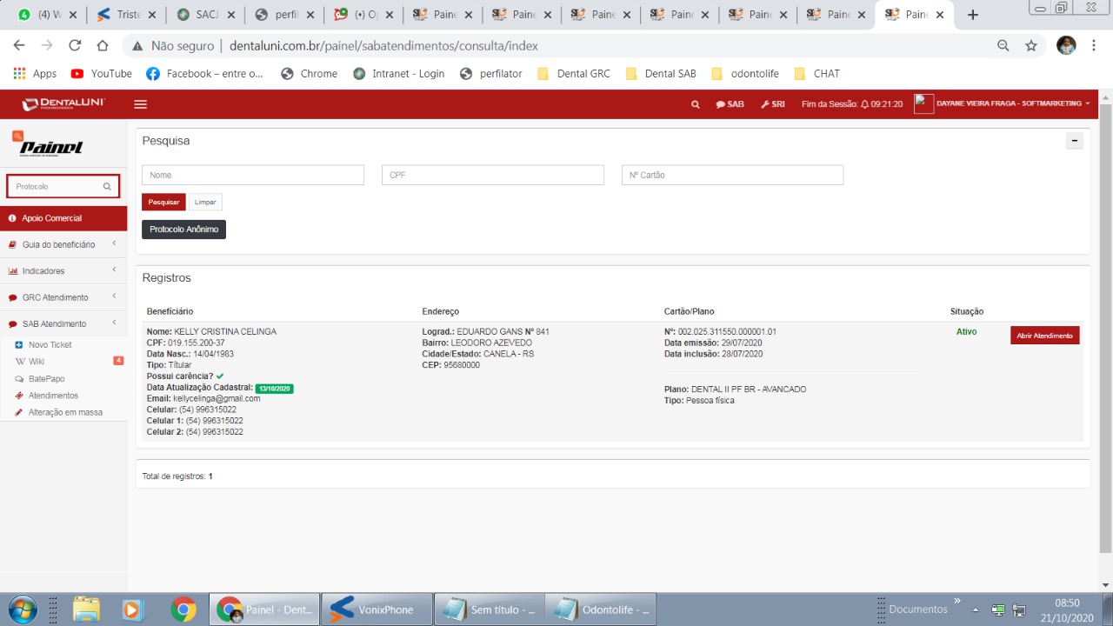Collapse the SAB Atendimento menu
Viewport: 1113px width, 626px height.
pos(63,323)
